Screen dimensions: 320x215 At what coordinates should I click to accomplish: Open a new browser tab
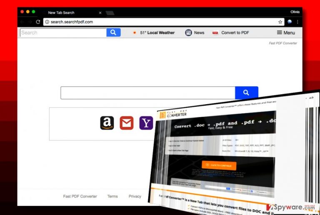coord(110,13)
